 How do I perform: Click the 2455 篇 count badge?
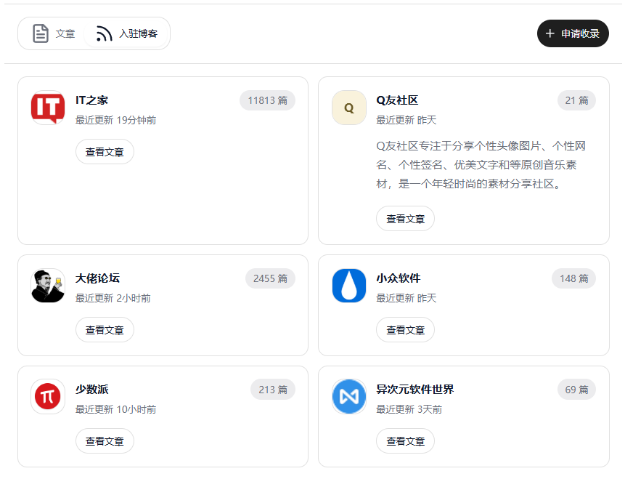click(x=270, y=278)
